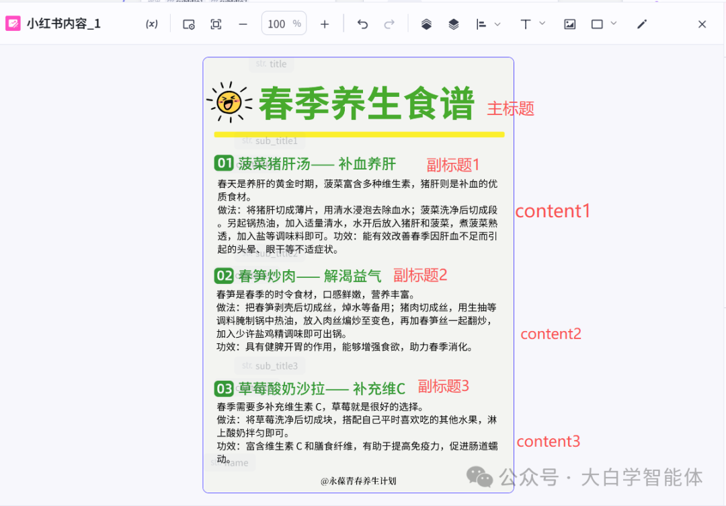Click the pink canvas app icon beside the title
Screen dimensions: 726x506
[13, 24]
